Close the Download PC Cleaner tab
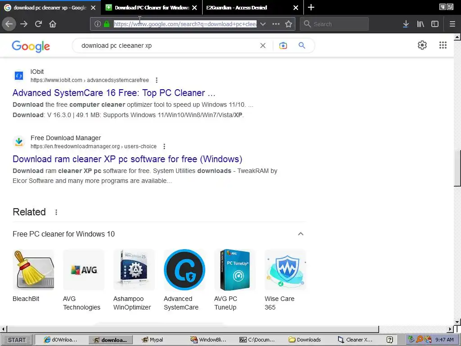Image resolution: width=461 pixels, height=346 pixels. (194, 8)
